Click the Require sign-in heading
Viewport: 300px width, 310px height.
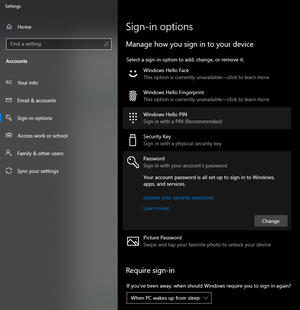150,270
